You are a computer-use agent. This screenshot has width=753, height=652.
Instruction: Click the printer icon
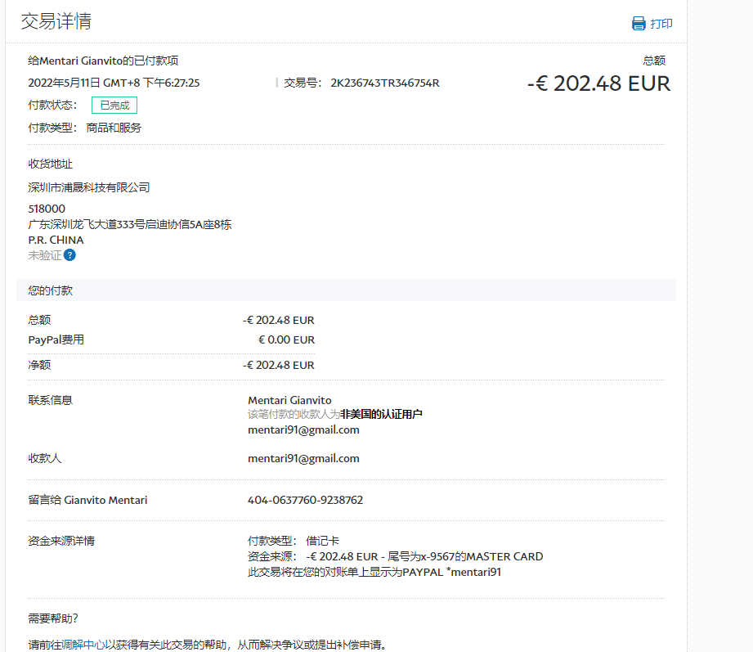point(639,24)
